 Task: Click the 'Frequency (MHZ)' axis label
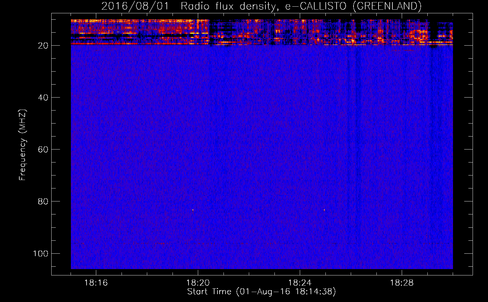[x=23, y=145]
